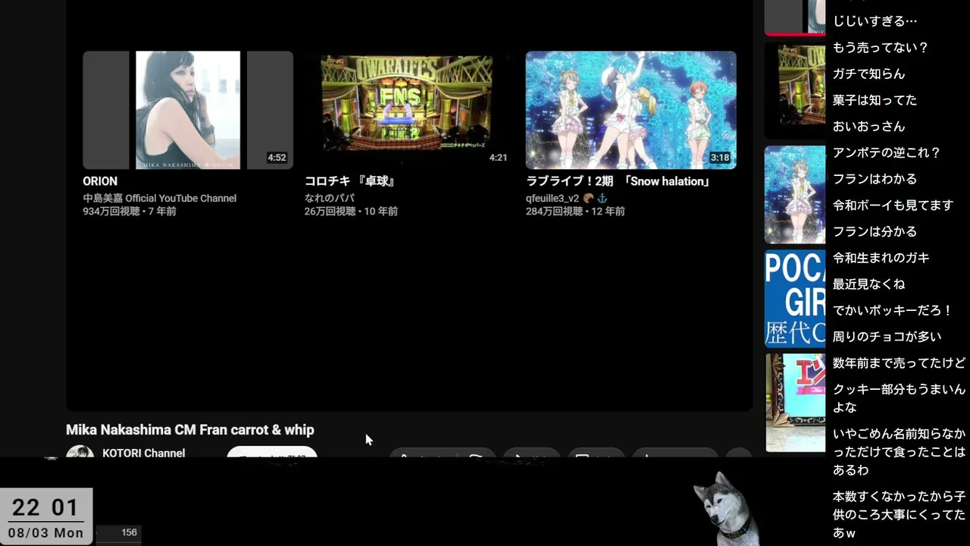Click the chat message フランはわかる
Viewport: 970px width, 546px height.
tap(875, 179)
